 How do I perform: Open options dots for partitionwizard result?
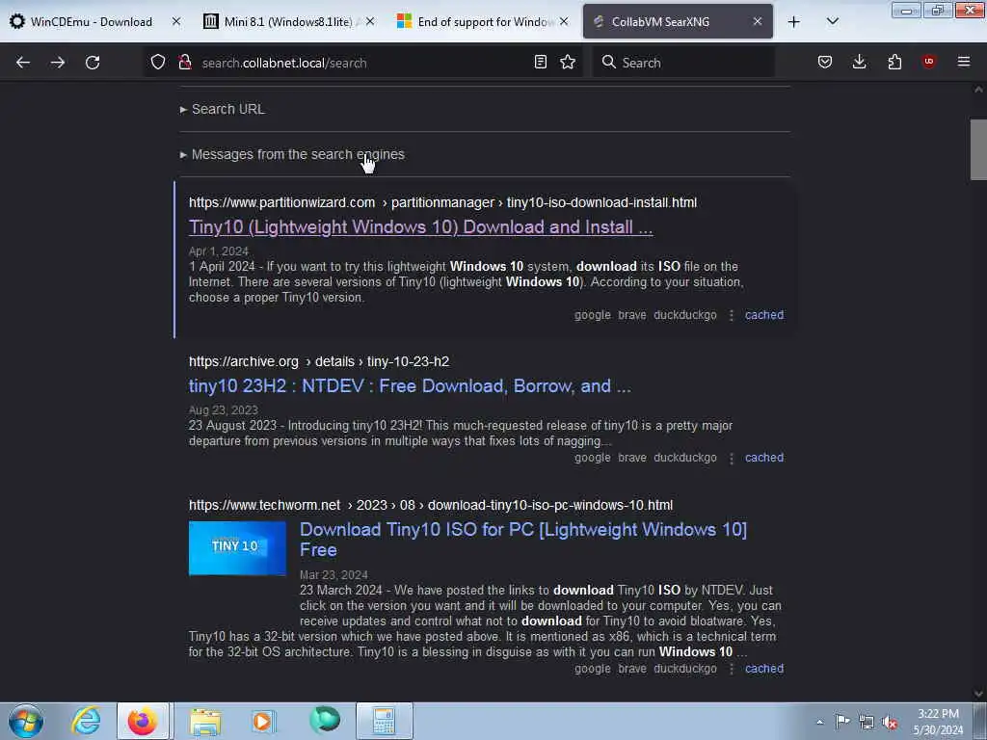tap(731, 315)
